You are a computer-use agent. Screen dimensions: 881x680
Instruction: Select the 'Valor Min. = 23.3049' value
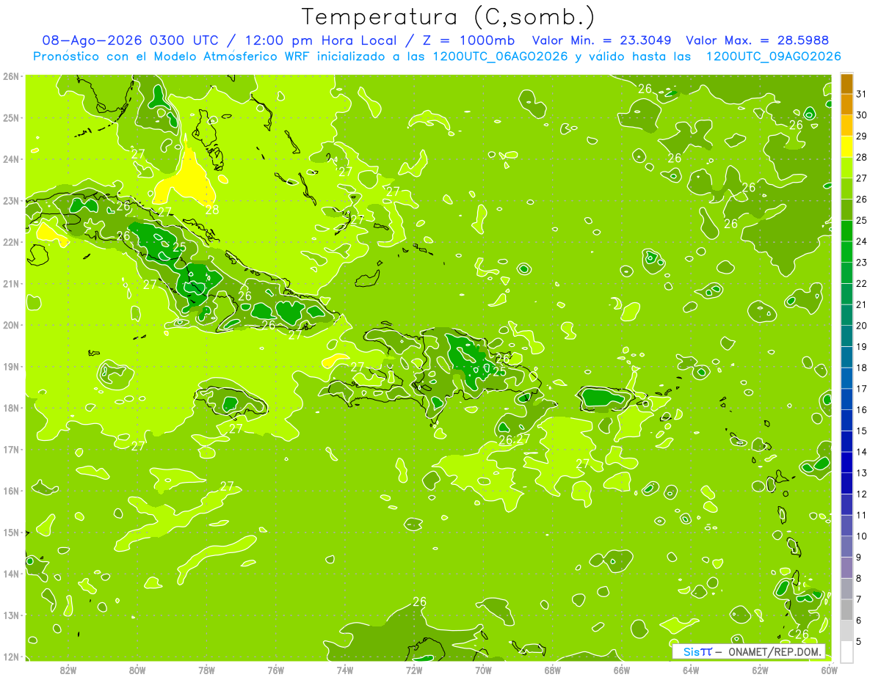pyautogui.click(x=602, y=40)
